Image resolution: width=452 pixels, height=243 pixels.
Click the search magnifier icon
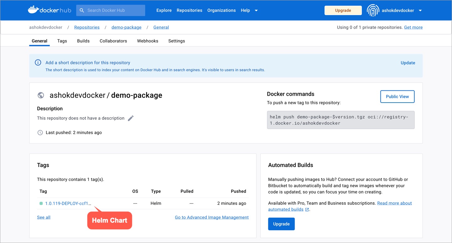pos(82,10)
